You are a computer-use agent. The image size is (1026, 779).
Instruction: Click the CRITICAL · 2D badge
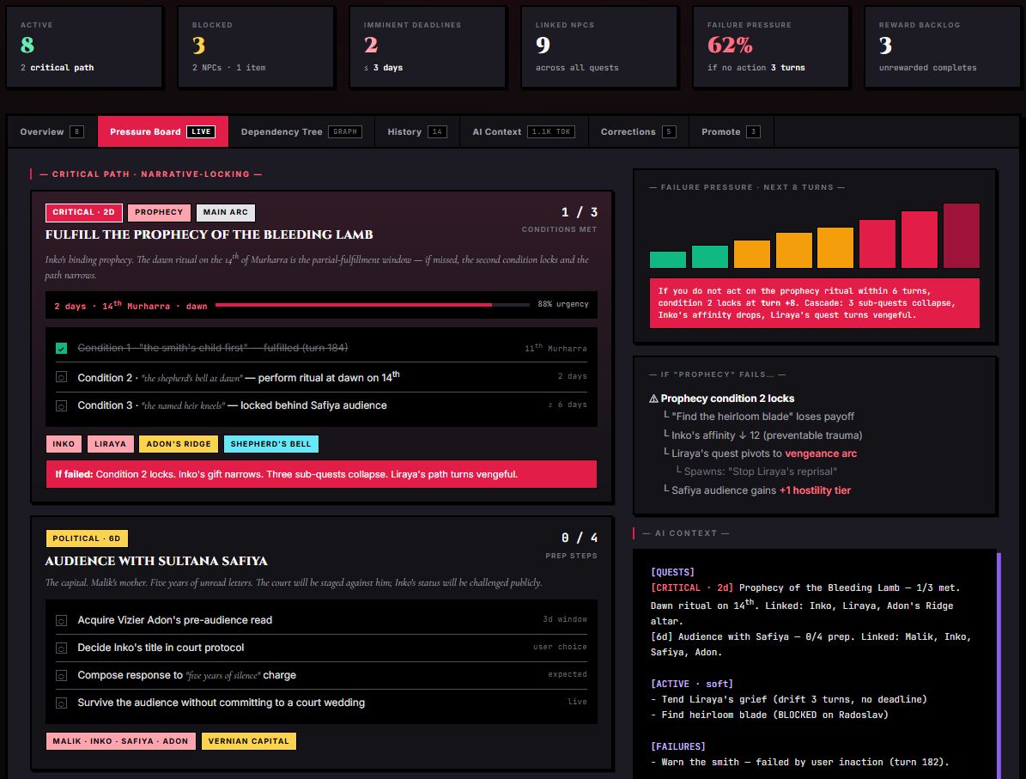click(x=84, y=212)
